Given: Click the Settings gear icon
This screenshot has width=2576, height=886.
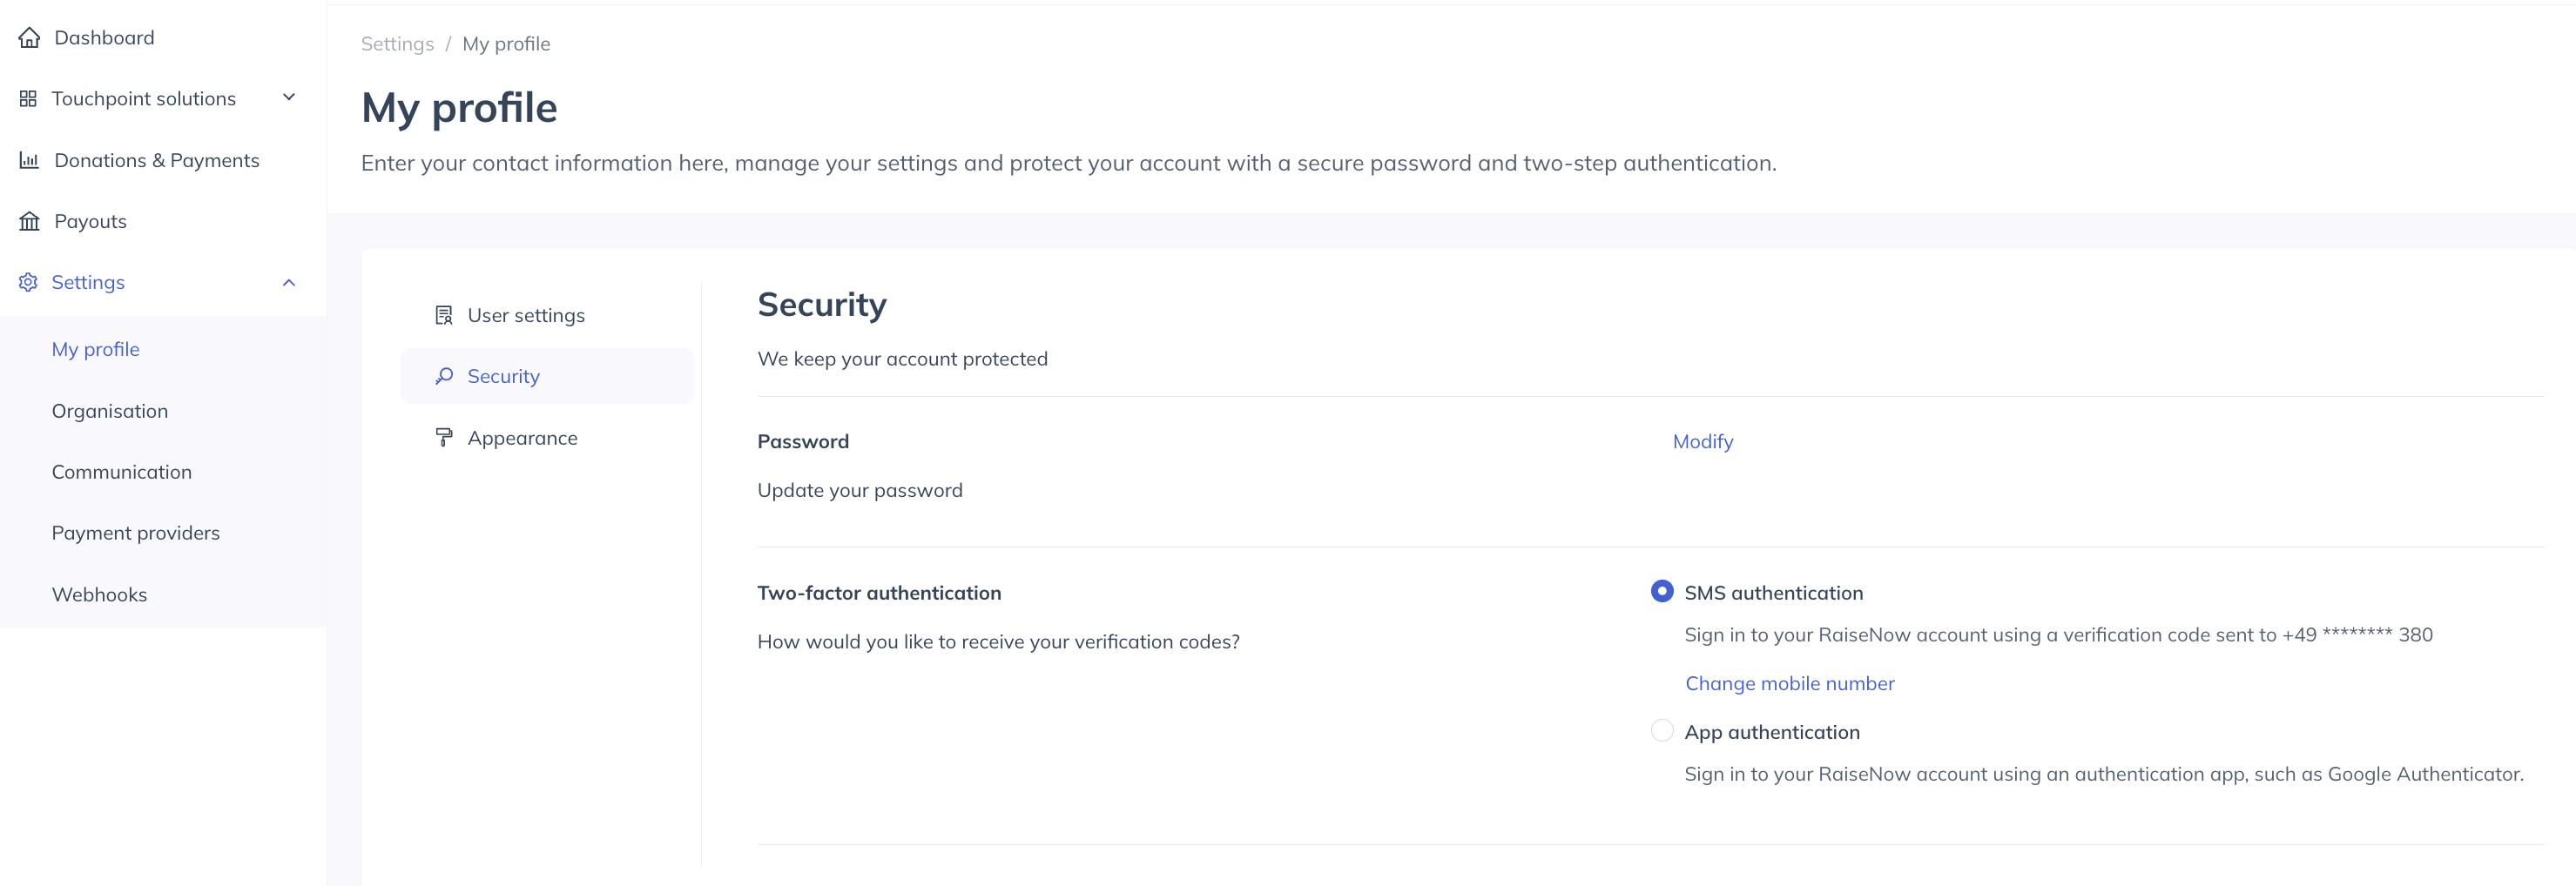Looking at the screenshot, I should tap(28, 282).
